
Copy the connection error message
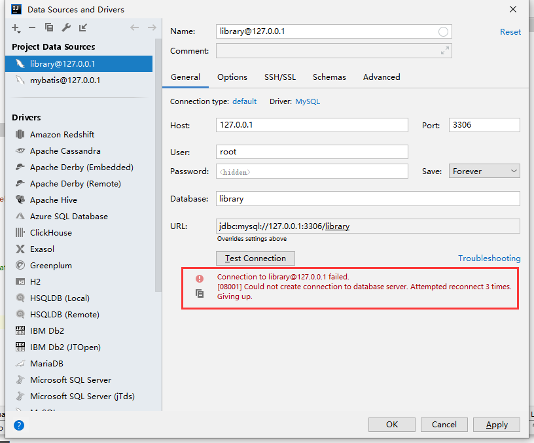pos(200,294)
